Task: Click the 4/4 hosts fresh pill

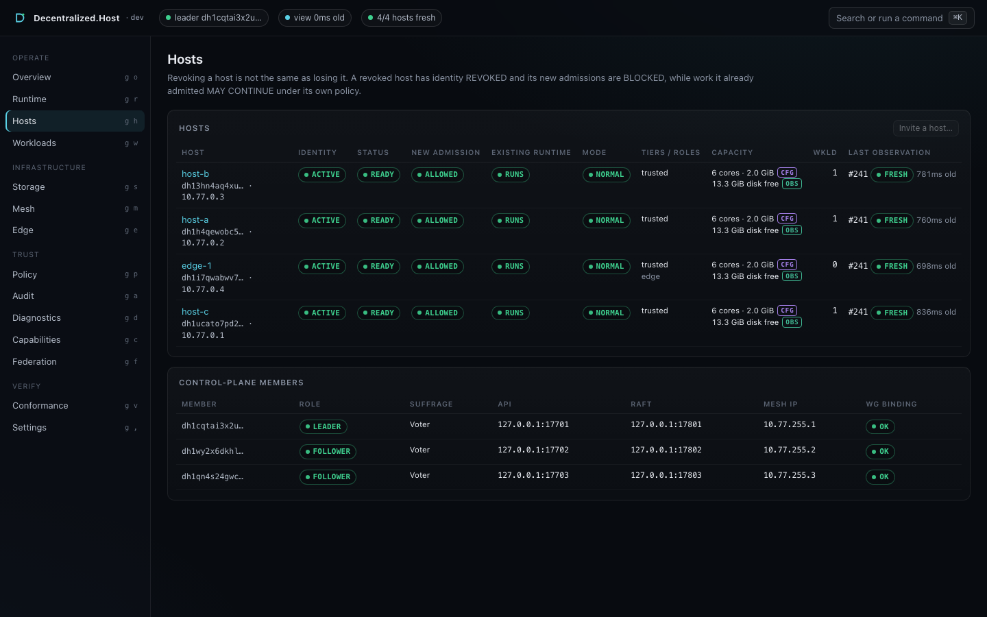Action: point(402,18)
